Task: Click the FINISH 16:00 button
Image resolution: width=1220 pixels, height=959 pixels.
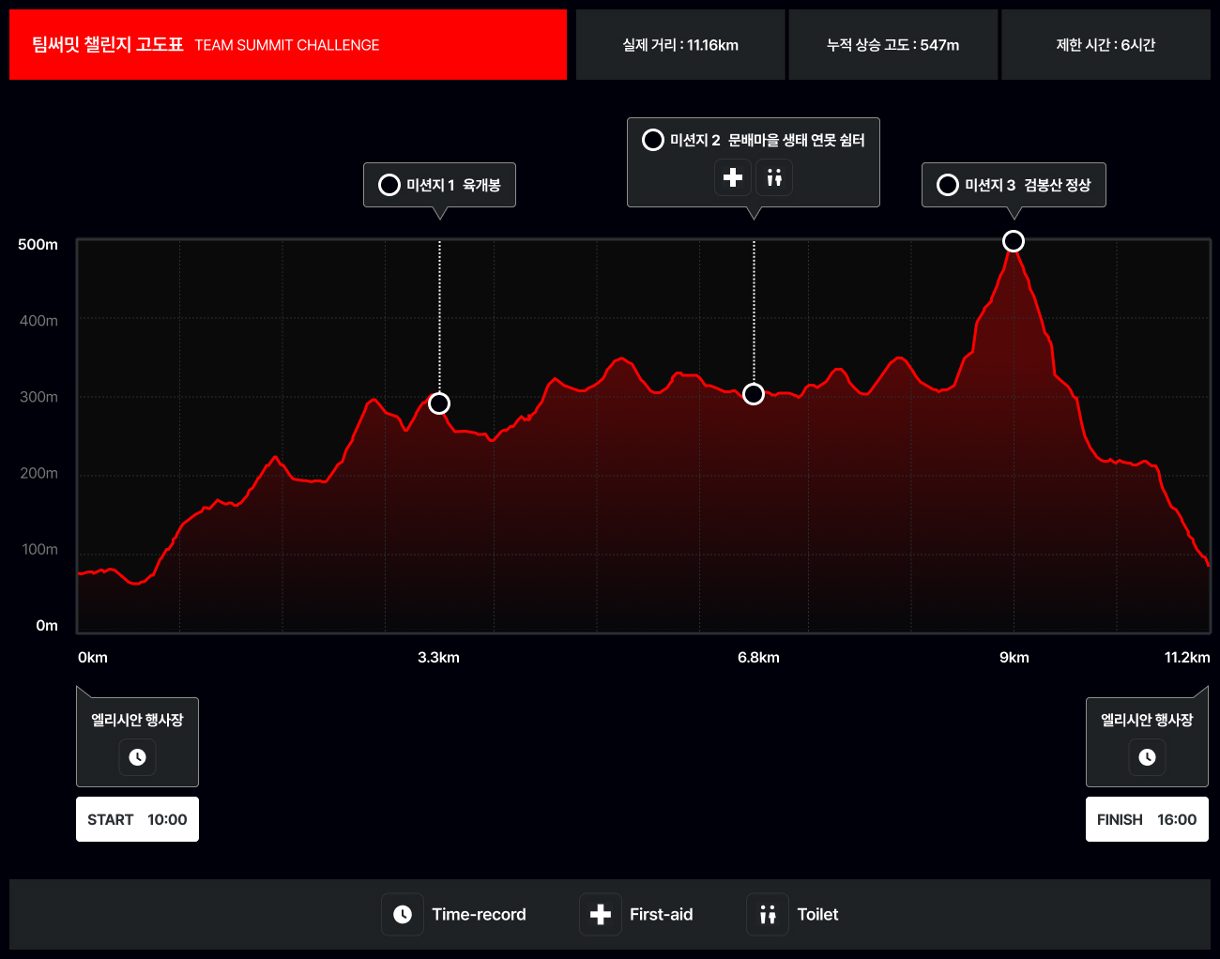Action: [x=1147, y=819]
